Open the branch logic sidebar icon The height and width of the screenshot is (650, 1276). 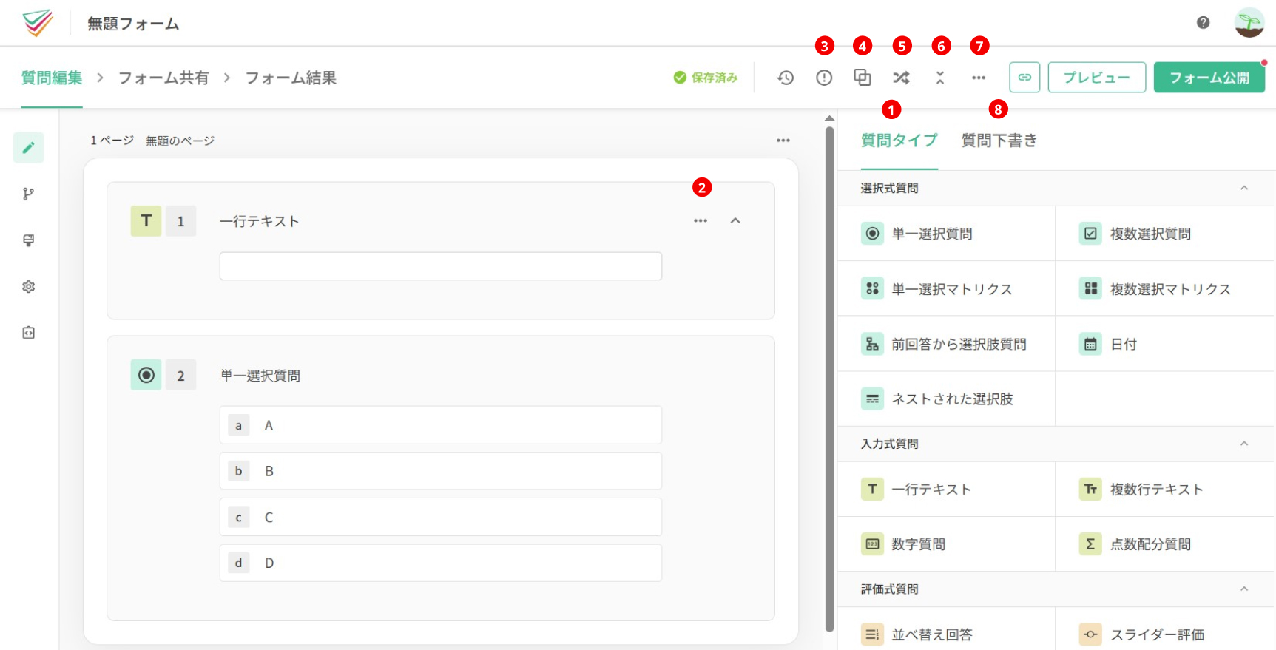click(28, 194)
